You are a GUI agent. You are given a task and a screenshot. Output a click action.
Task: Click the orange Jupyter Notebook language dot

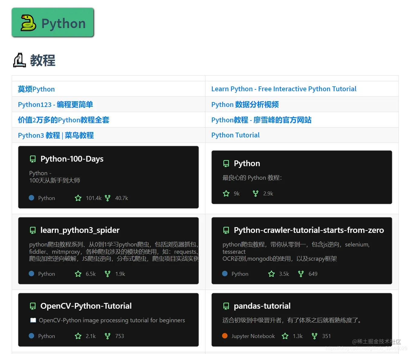[x=225, y=336]
